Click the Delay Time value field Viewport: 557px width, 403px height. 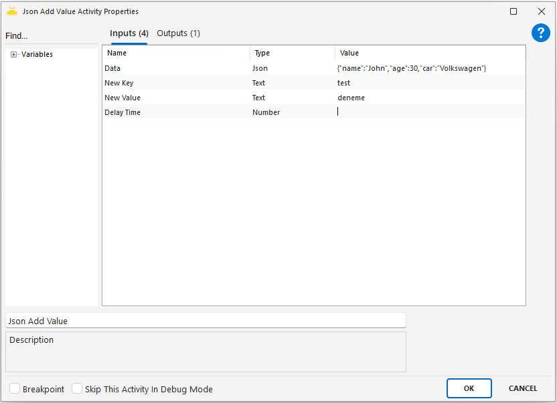(428, 112)
